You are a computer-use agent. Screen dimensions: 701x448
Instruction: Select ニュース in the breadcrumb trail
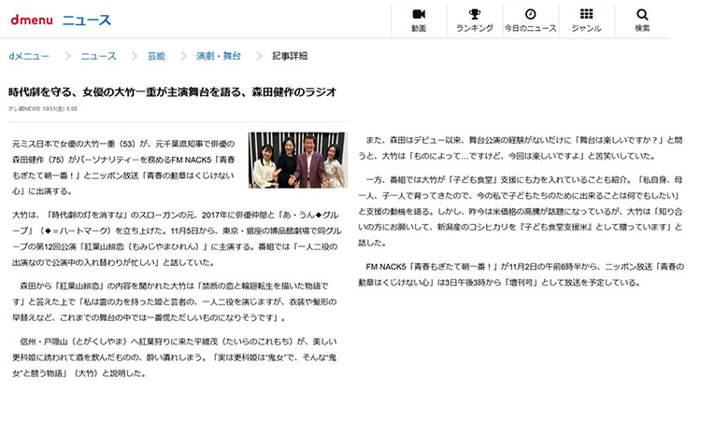pos(98,57)
